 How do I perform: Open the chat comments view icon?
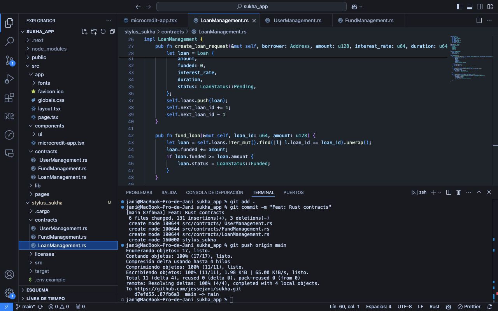tap(9, 154)
